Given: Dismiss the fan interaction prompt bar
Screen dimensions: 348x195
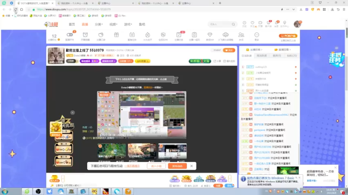Looking at the screenshot, I should pos(191,166).
